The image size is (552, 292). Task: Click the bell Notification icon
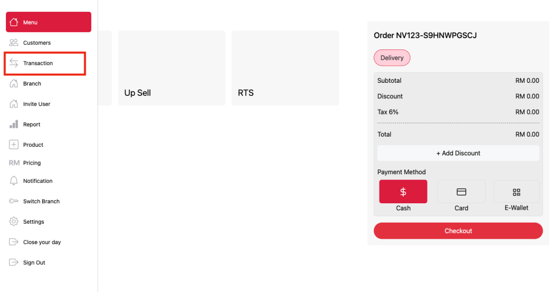[13, 181]
